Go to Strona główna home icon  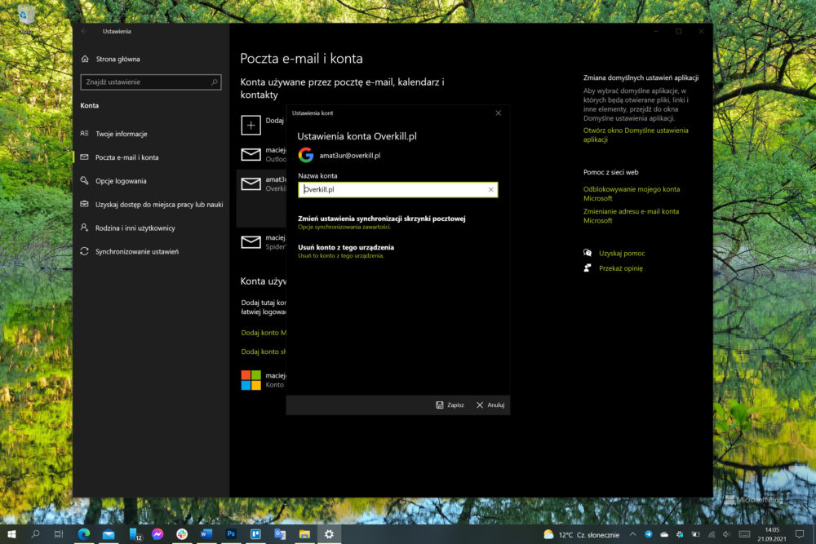point(86,59)
